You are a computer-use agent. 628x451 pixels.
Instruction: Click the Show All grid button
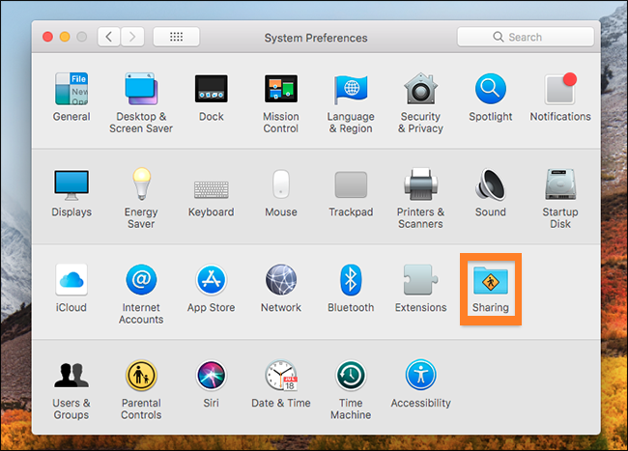tap(176, 38)
